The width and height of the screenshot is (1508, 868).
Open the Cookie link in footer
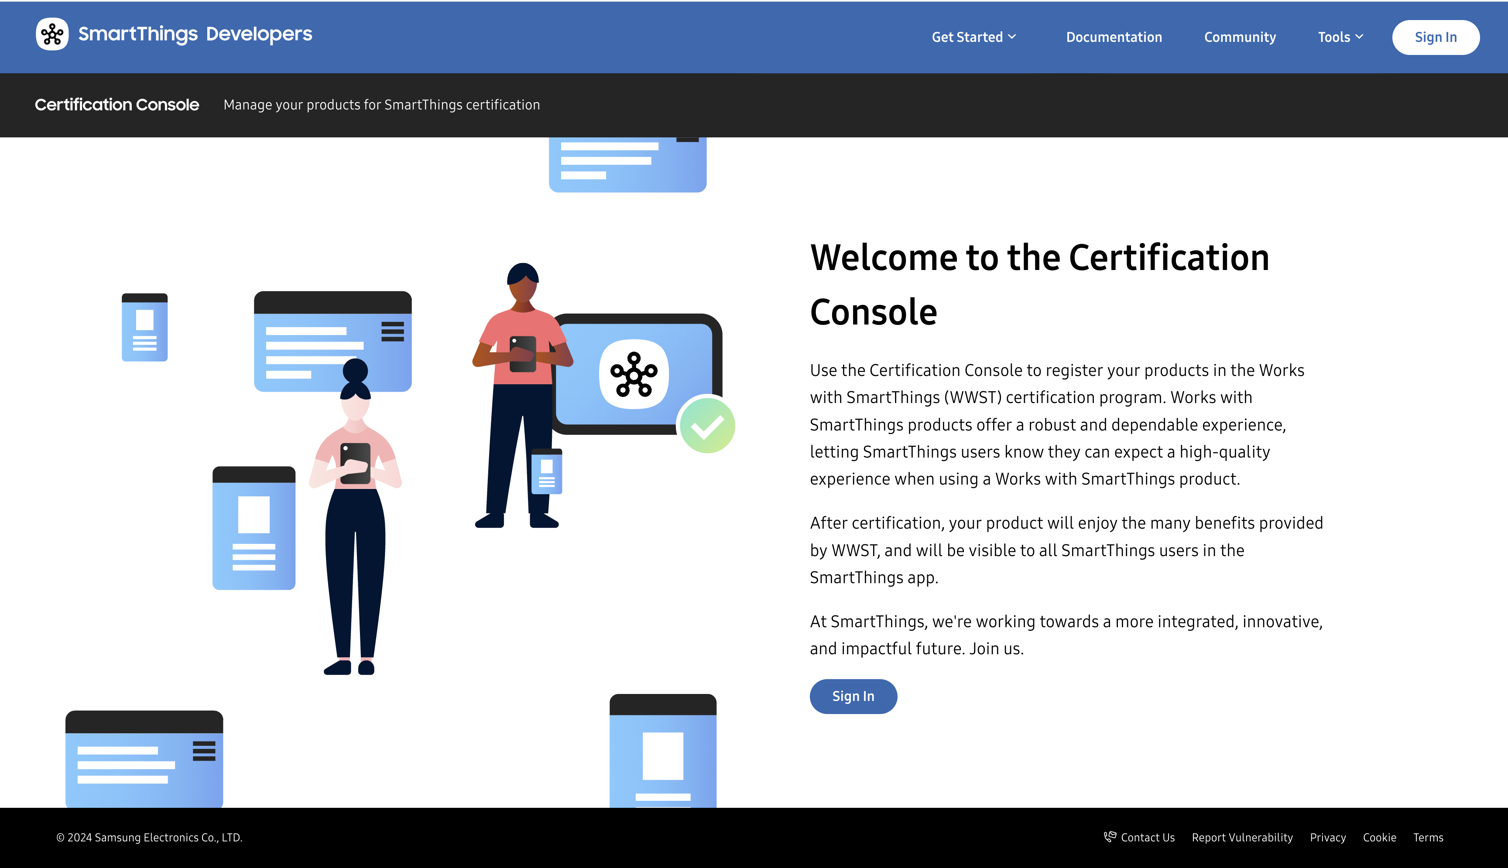coord(1379,837)
